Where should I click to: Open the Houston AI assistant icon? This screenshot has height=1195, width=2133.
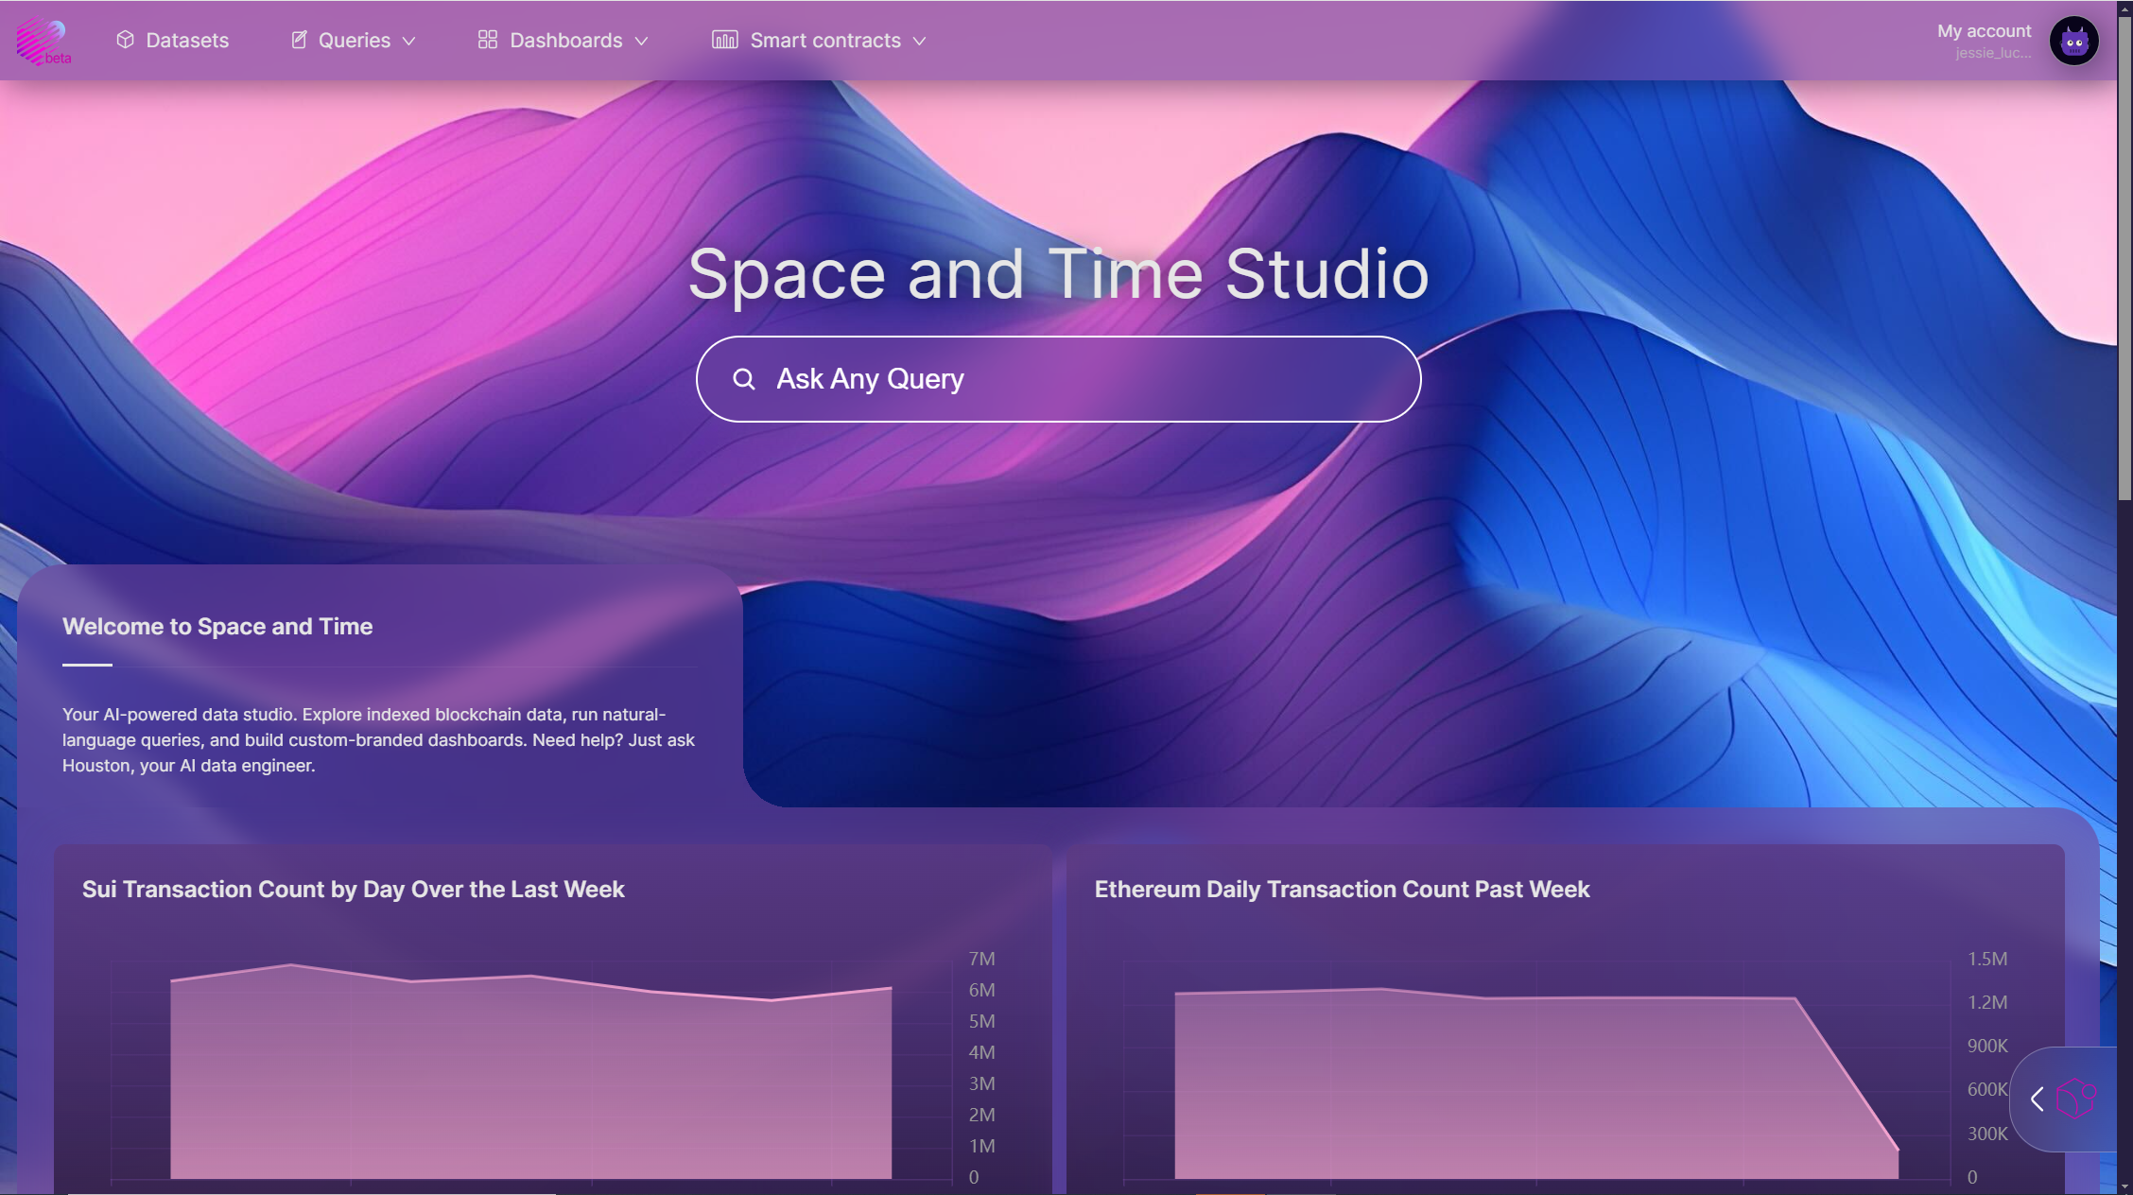[x=2076, y=1099]
